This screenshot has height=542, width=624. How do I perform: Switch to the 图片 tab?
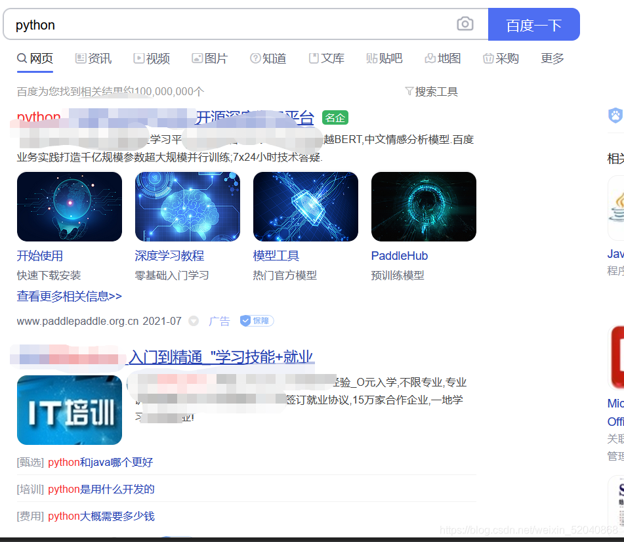point(210,58)
